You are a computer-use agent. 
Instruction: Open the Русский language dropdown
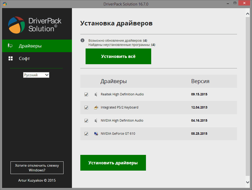coord(36,75)
